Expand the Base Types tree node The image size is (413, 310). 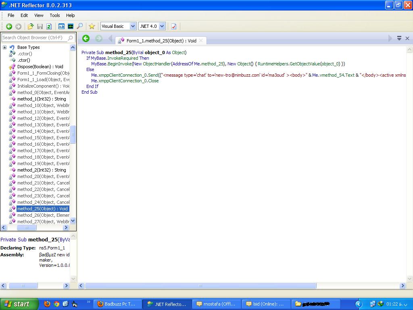4,48
